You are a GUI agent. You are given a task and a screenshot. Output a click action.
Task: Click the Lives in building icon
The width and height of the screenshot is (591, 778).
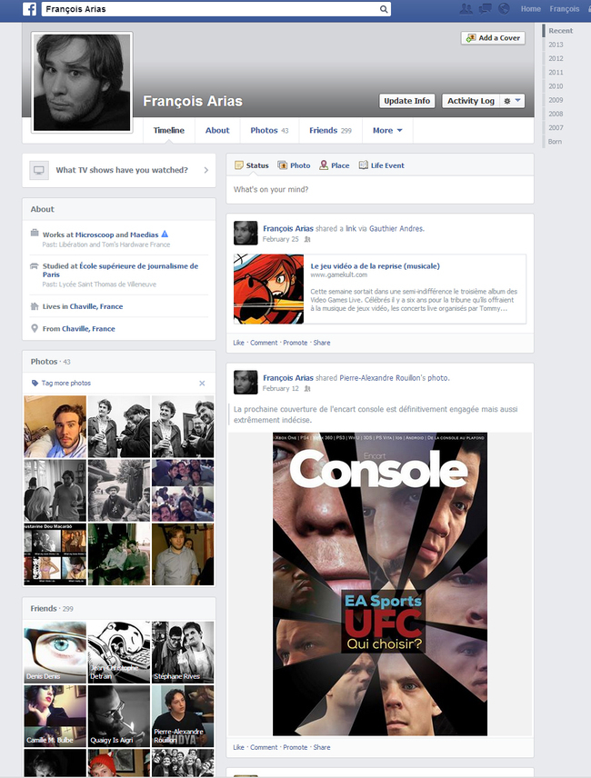35,306
